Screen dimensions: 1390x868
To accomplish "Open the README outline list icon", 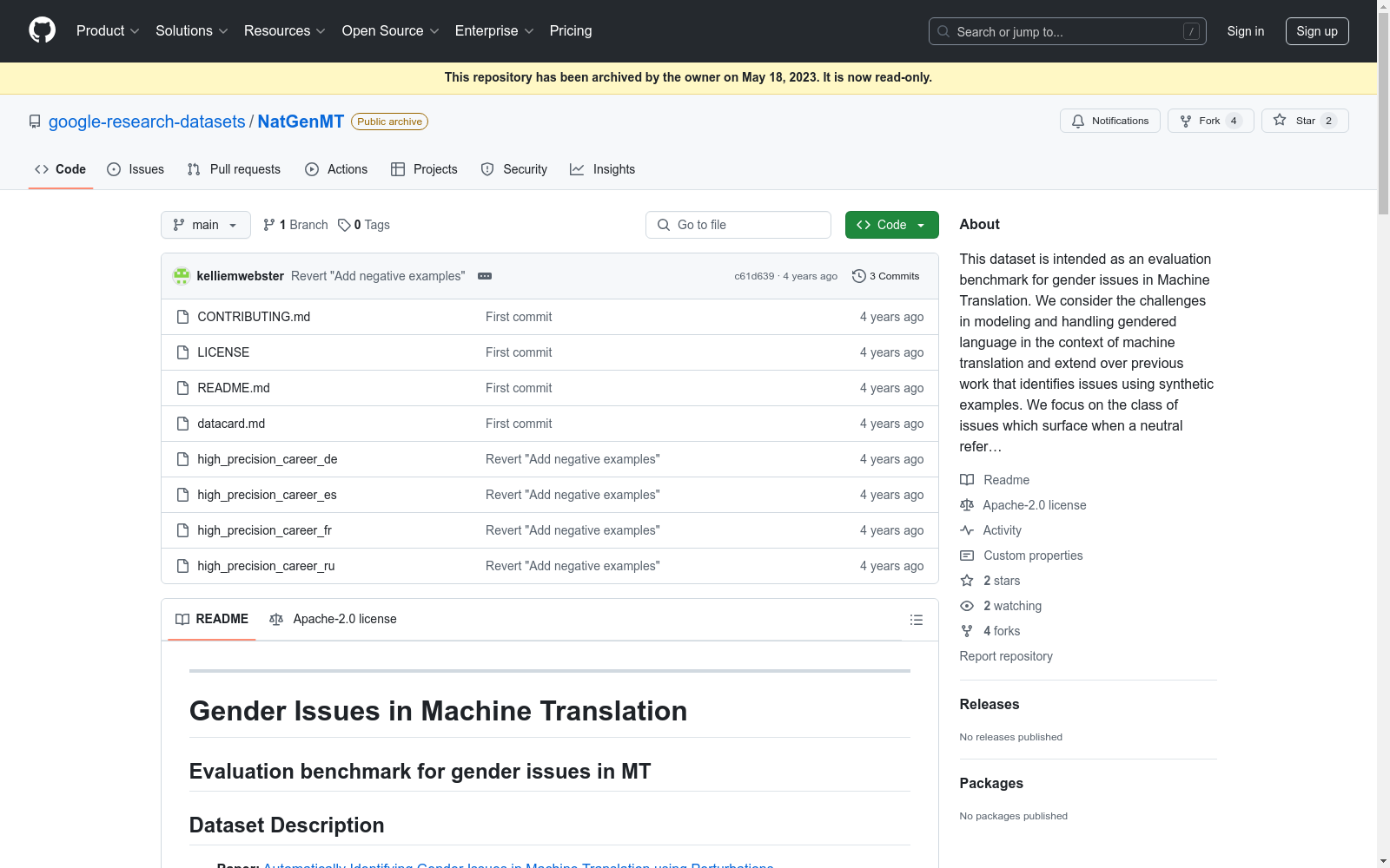I will point(917,620).
